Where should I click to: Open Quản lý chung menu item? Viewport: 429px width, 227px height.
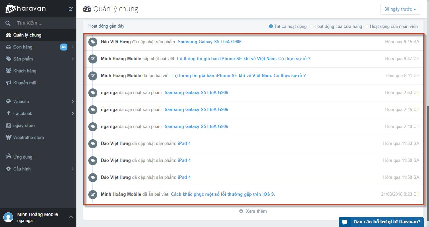pos(38,35)
